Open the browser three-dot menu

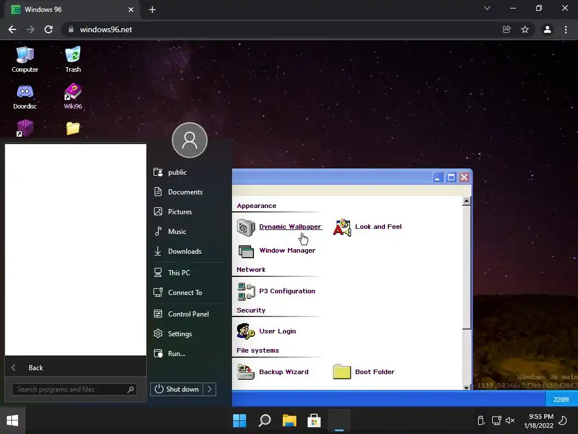pos(566,29)
